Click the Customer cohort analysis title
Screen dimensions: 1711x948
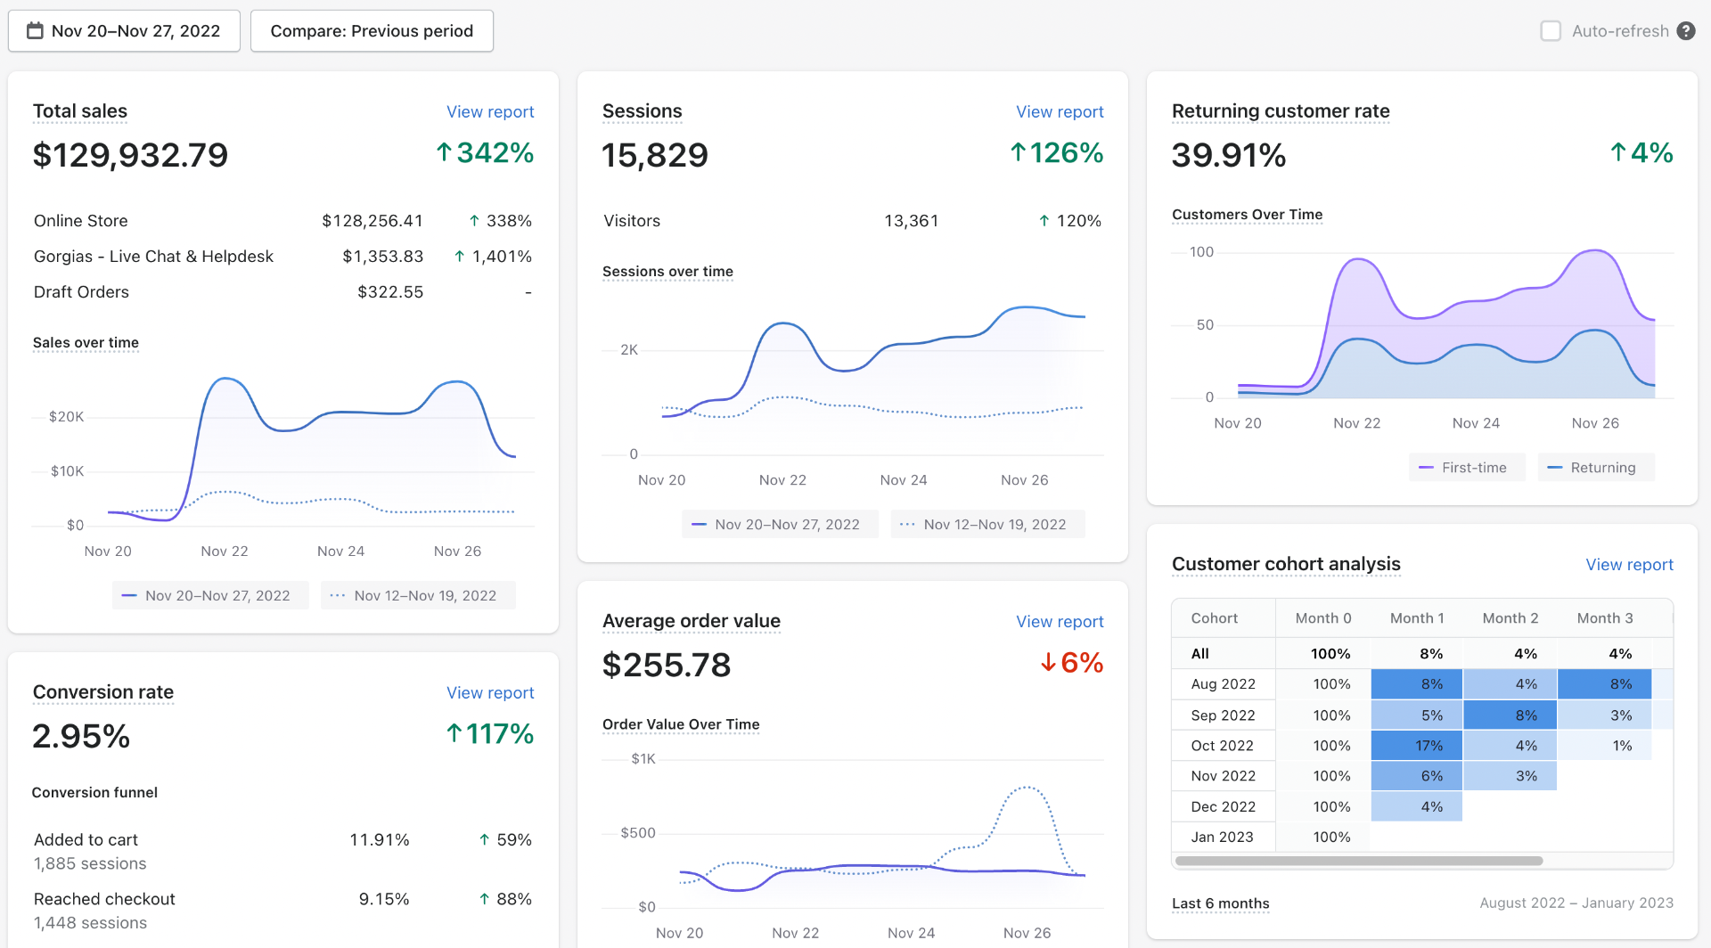tap(1286, 564)
